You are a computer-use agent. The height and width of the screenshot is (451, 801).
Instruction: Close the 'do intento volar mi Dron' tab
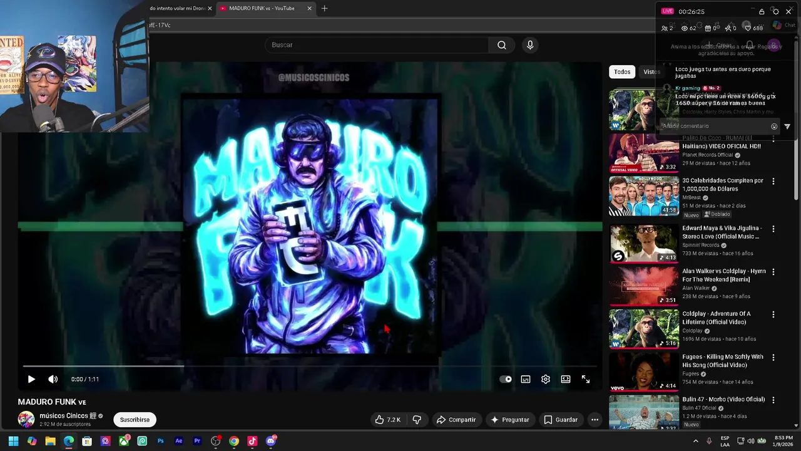click(x=210, y=9)
